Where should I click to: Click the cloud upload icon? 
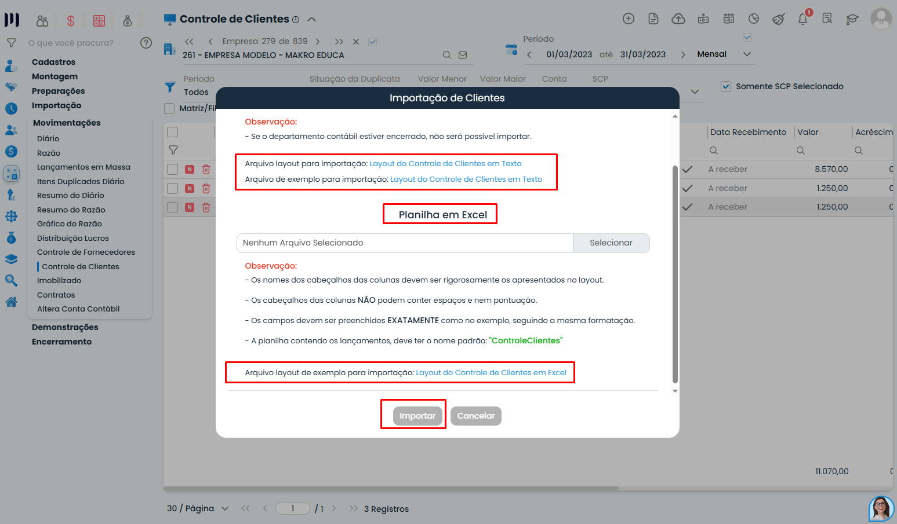[x=678, y=19]
